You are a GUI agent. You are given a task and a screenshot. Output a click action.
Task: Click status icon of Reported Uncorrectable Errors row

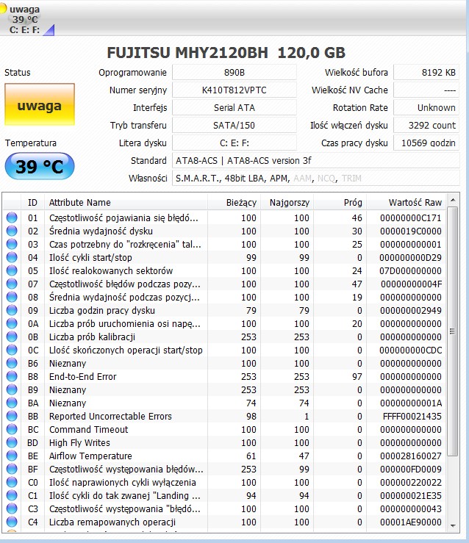pyautogui.click(x=12, y=416)
